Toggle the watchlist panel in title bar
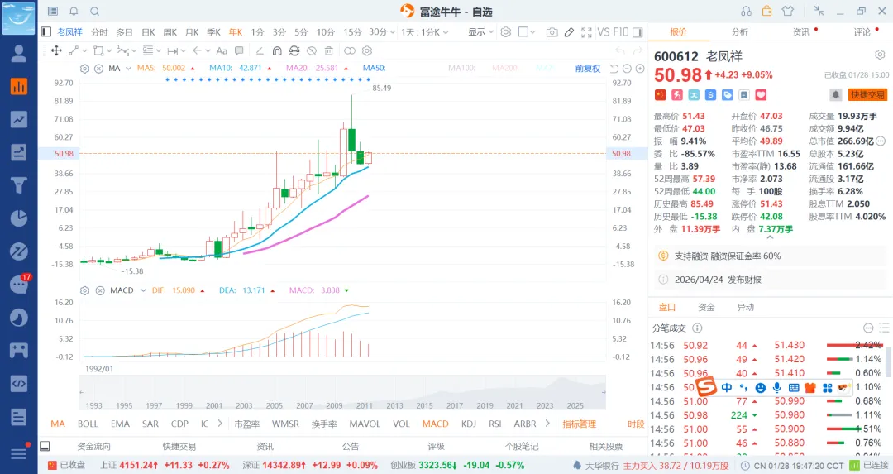Image resolution: width=893 pixels, height=474 pixels. (x=52, y=12)
